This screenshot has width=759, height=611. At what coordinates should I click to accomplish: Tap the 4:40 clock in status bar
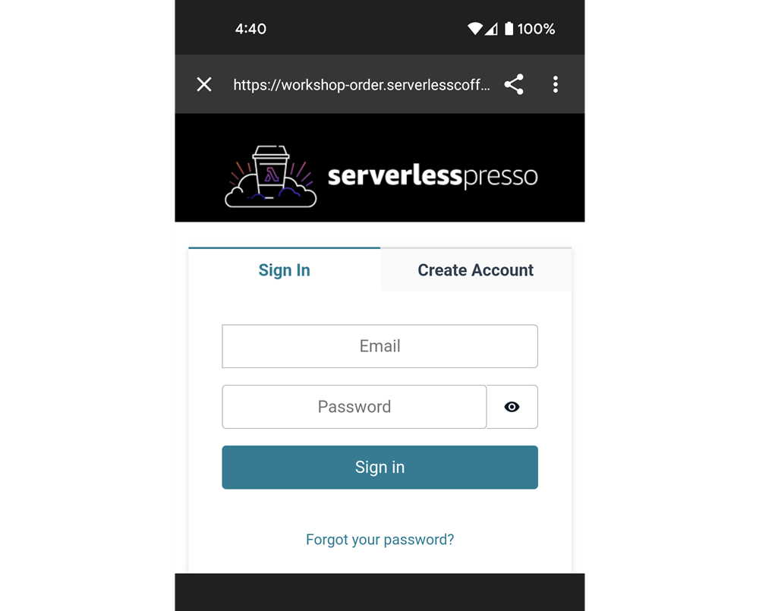coord(250,29)
